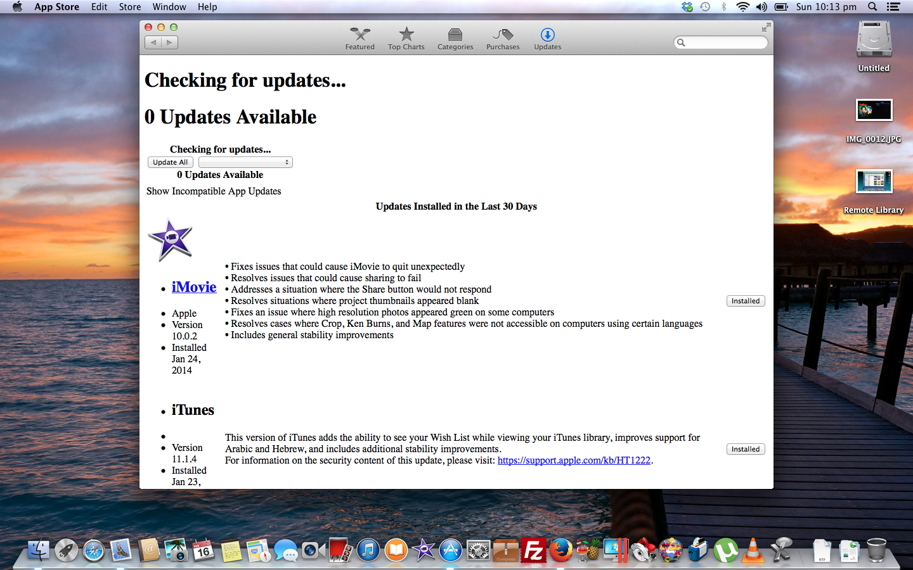
Task: Click the Dropbox menu bar icon
Action: click(x=687, y=7)
